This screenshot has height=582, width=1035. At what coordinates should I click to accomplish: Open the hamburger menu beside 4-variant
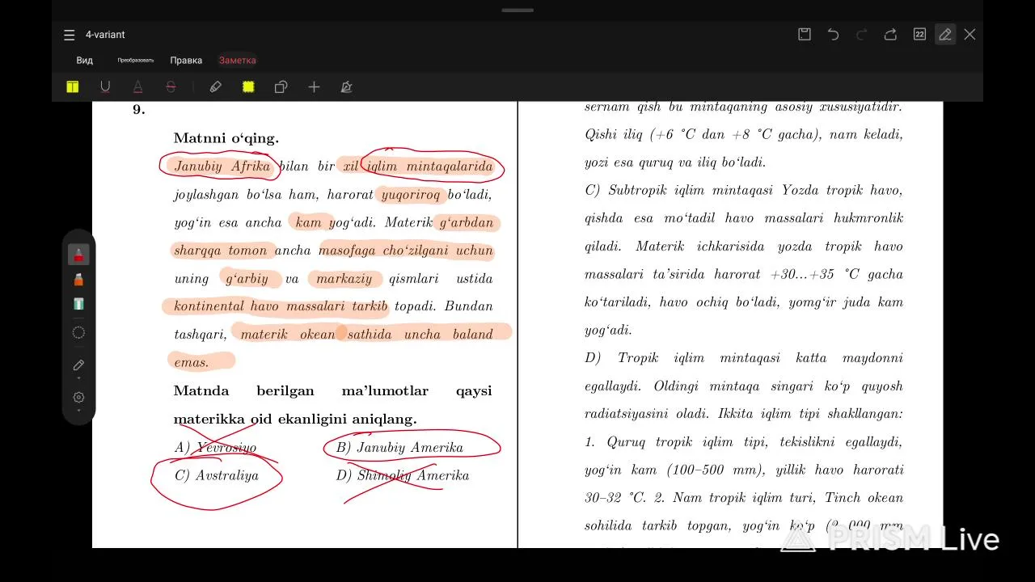[70, 35]
